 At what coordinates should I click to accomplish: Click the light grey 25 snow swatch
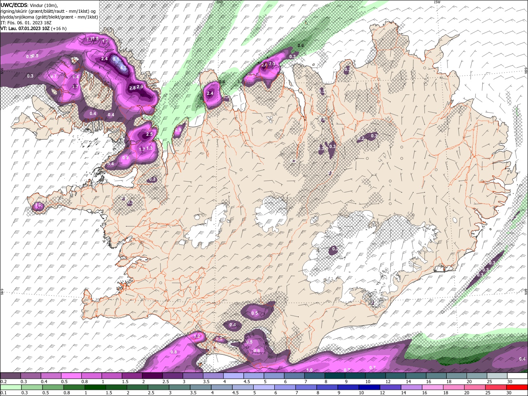(497, 376)
